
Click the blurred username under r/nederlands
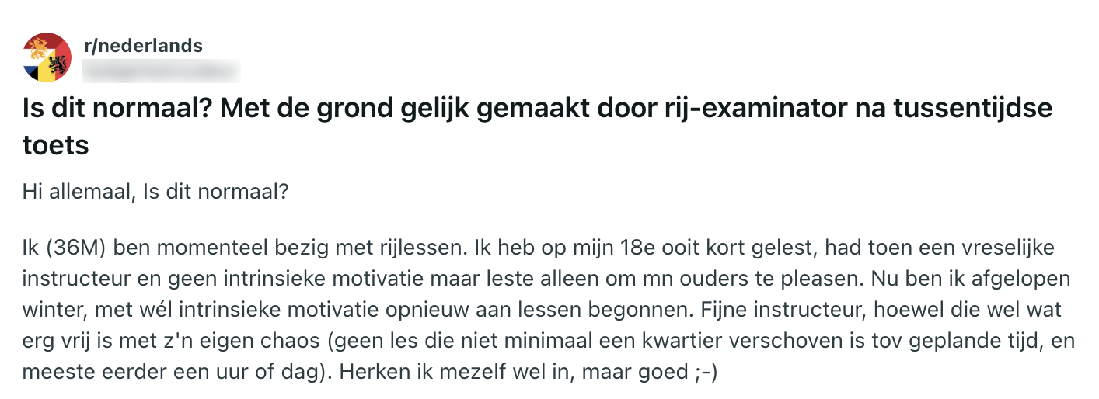point(162,71)
